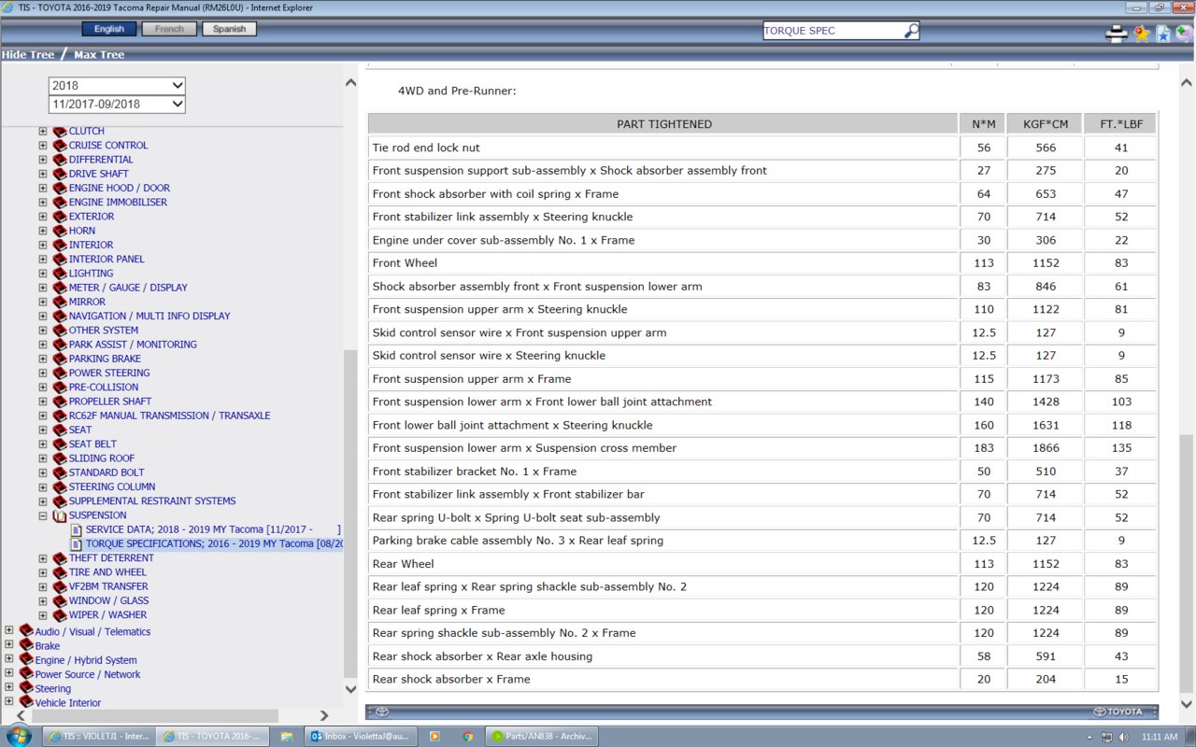Click the 11:11 AM taskbar clock
The image size is (1196, 747).
(x=1160, y=737)
